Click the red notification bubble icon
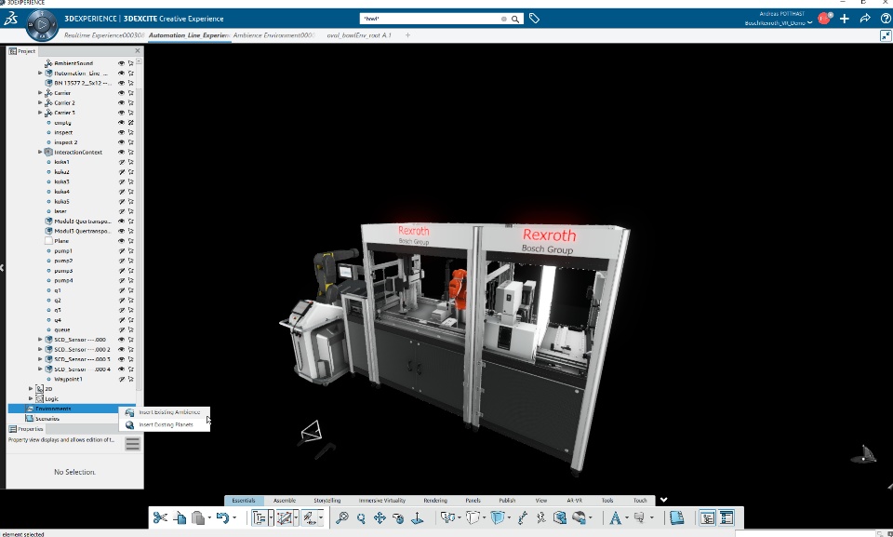The width and height of the screenshot is (893, 537). 824,19
